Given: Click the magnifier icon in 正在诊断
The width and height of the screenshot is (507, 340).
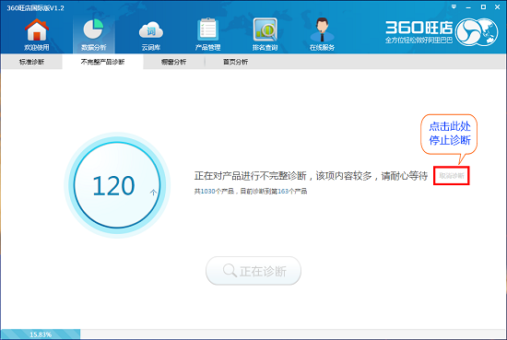Looking at the screenshot, I should click(230, 271).
